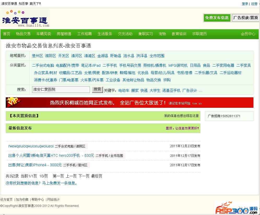Screen dimensions: 260x215
Task: Select category 二手运动器材
Action: pyautogui.click(x=231, y=73)
